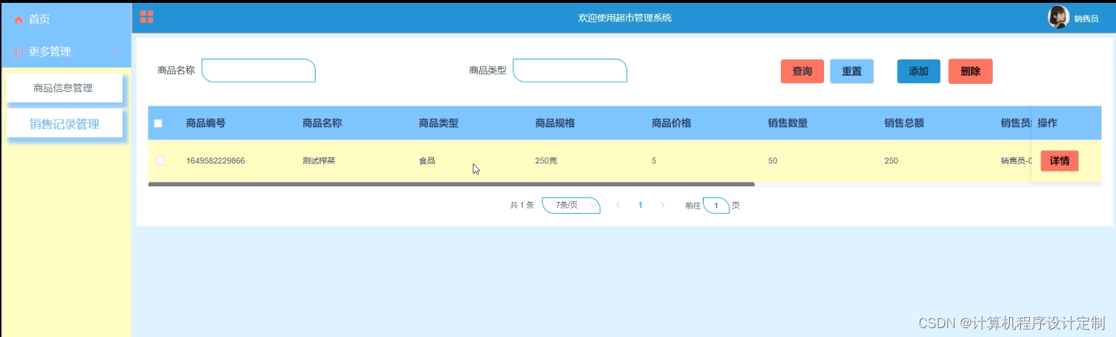Image resolution: width=1116 pixels, height=337 pixels.
Task: Toggle the red grid menu icon
Action: pyautogui.click(x=146, y=16)
